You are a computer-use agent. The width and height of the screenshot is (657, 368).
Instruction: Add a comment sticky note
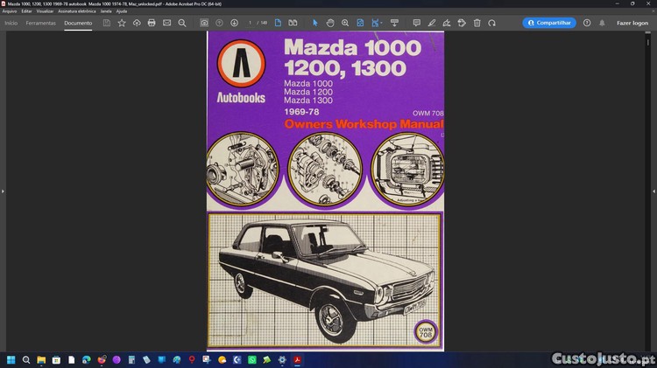pos(416,23)
